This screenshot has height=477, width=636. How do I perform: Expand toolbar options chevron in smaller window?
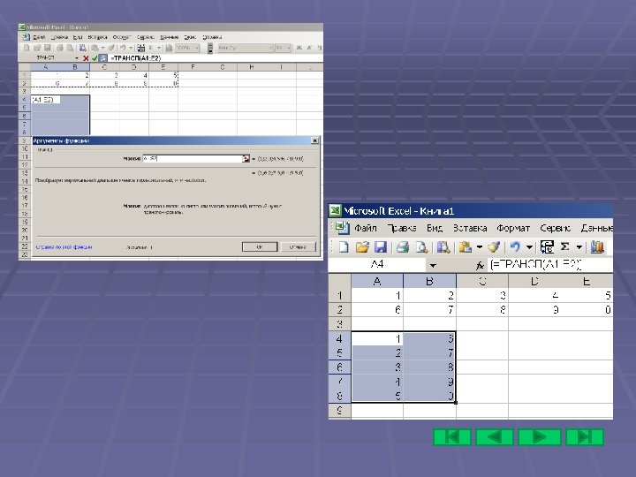(x=210, y=48)
